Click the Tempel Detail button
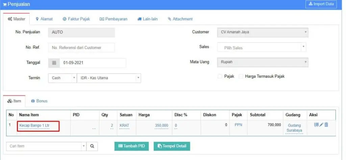The image size is (346, 160). [x=172, y=146]
